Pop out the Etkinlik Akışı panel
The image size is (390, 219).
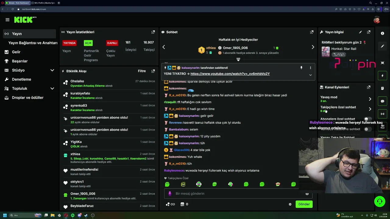pyautogui.click(x=153, y=71)
